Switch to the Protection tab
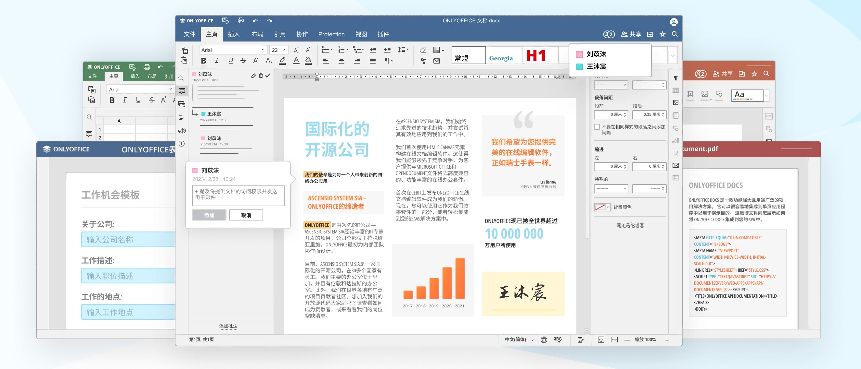861x369 pixels. 331,34
